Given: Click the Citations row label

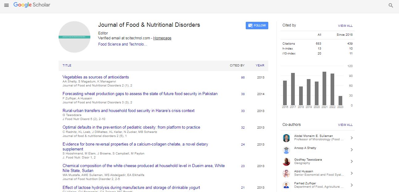Looking at the screenshot, I should click(x=289, y=44).
